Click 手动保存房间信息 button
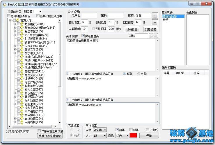 click(50, 136)
